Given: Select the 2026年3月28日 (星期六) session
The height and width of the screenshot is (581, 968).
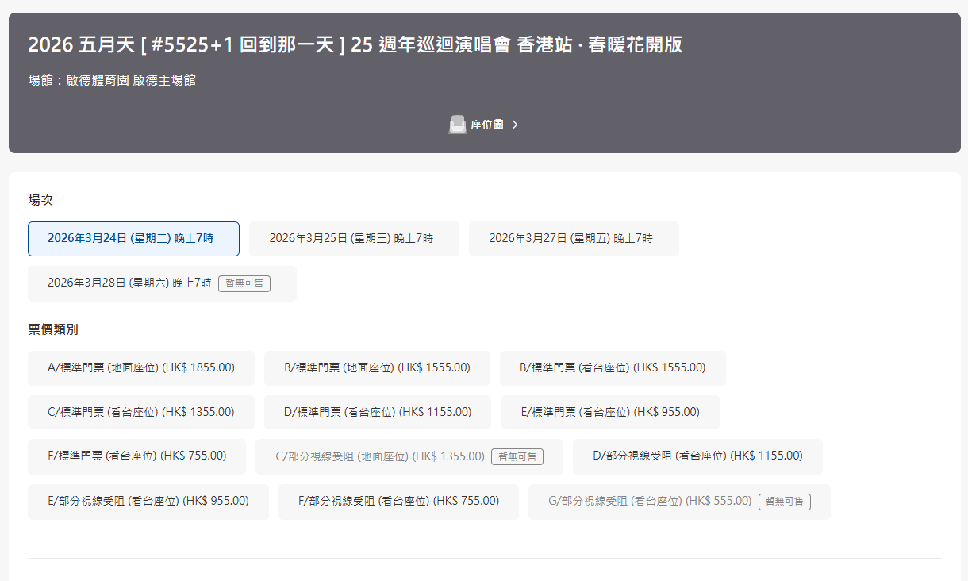Looking at the screenshot, I should pos(129,283).
